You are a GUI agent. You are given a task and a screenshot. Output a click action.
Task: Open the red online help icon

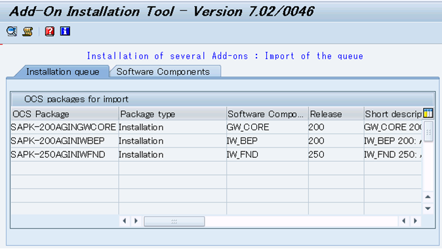click(50, 31)
